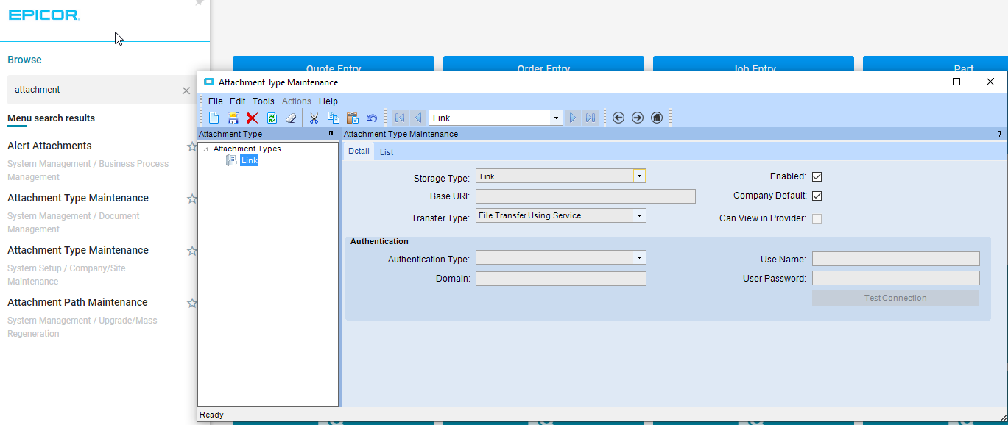
Task: Click the back navigation arrow circle
Action: point(618,118)
